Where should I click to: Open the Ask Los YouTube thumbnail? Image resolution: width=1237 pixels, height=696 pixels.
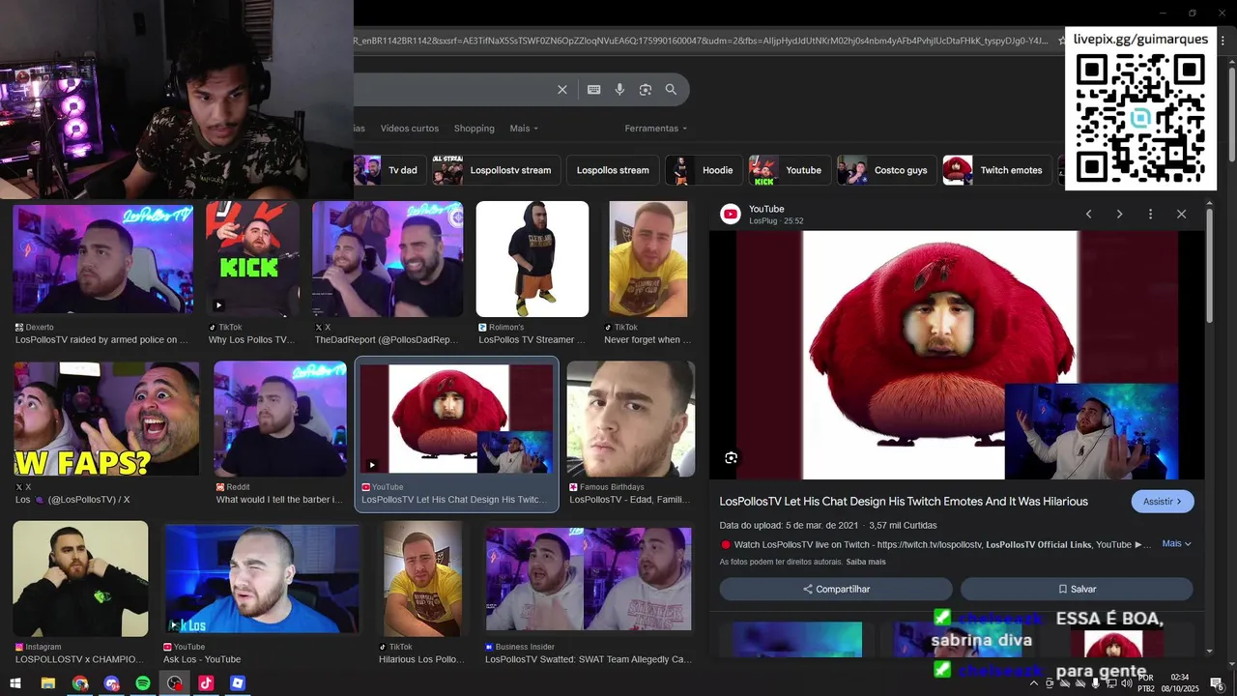pos(262,579)
